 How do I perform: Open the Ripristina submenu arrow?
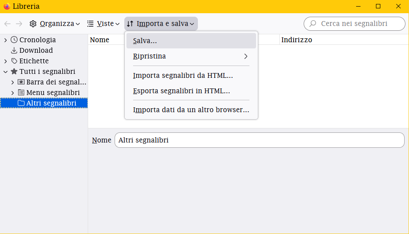(246, 56)
